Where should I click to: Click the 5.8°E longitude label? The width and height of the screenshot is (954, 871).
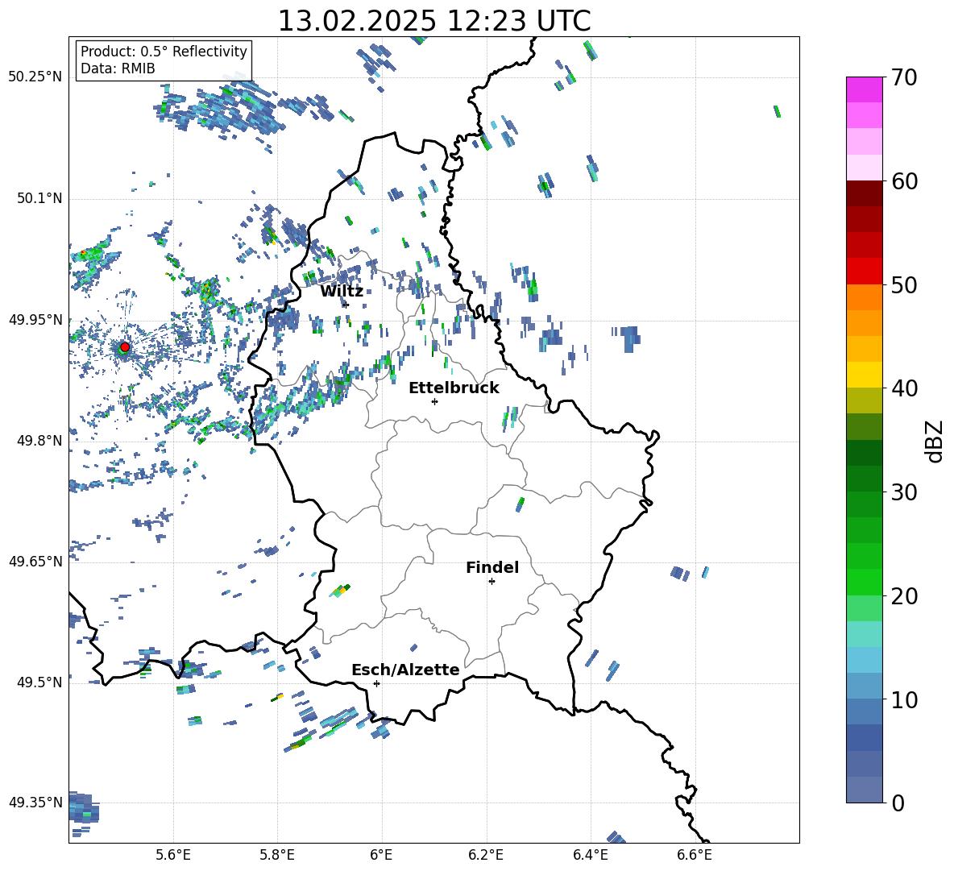277,855
